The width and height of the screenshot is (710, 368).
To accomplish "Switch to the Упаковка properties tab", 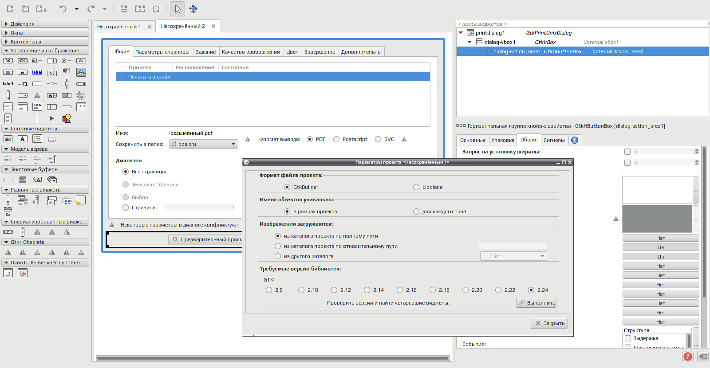I will point(503,140).
